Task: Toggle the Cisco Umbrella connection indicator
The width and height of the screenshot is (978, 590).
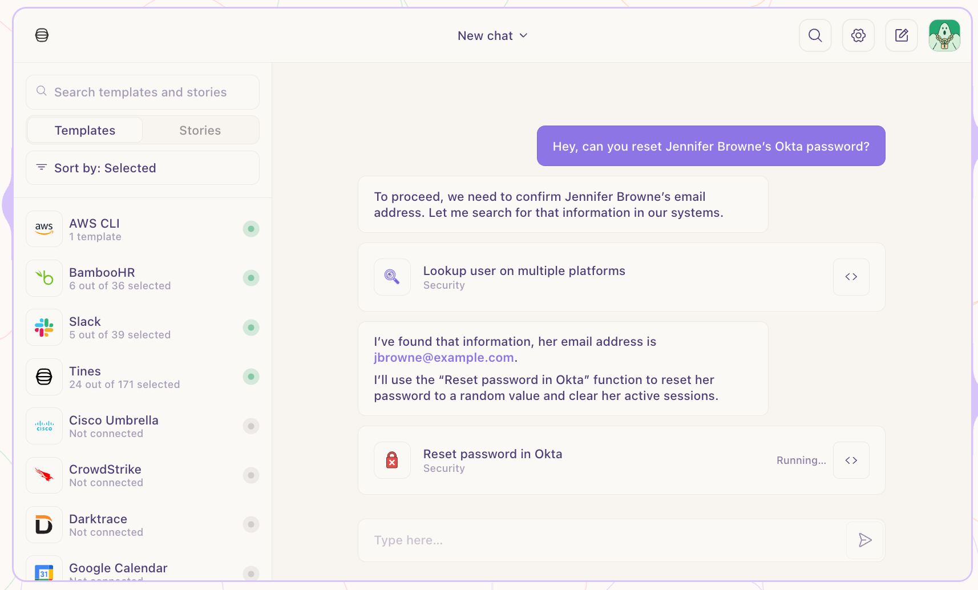Action: (251, 426)
